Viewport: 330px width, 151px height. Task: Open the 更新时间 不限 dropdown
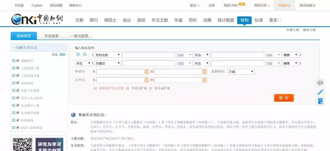[241, 72]
